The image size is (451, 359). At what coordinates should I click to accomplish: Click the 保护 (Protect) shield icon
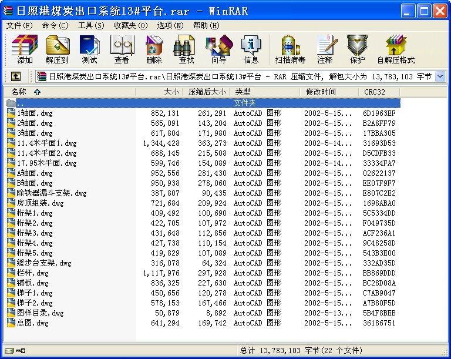(x=357, y=49)
